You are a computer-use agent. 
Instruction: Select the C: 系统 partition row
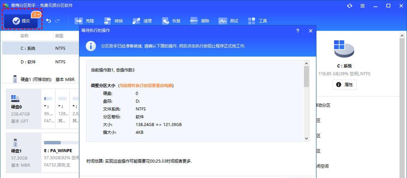point(40,48)
